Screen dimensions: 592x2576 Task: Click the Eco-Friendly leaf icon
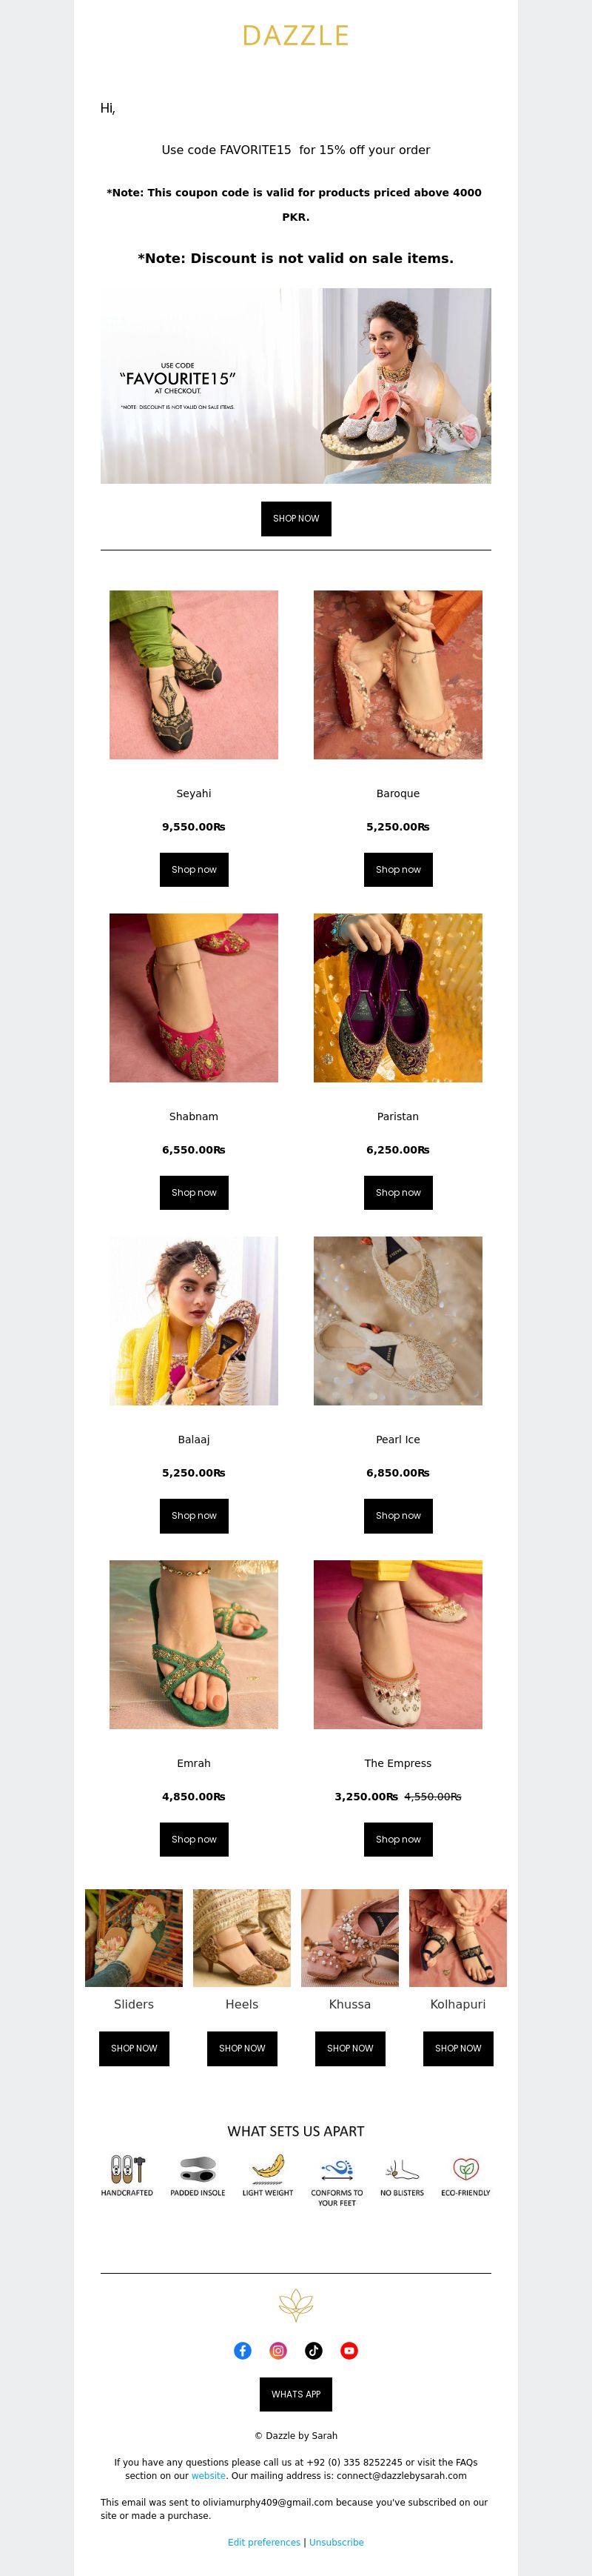[466, 2168]
